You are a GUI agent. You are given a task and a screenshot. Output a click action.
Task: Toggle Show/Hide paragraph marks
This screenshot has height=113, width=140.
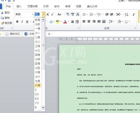point(134,15)
